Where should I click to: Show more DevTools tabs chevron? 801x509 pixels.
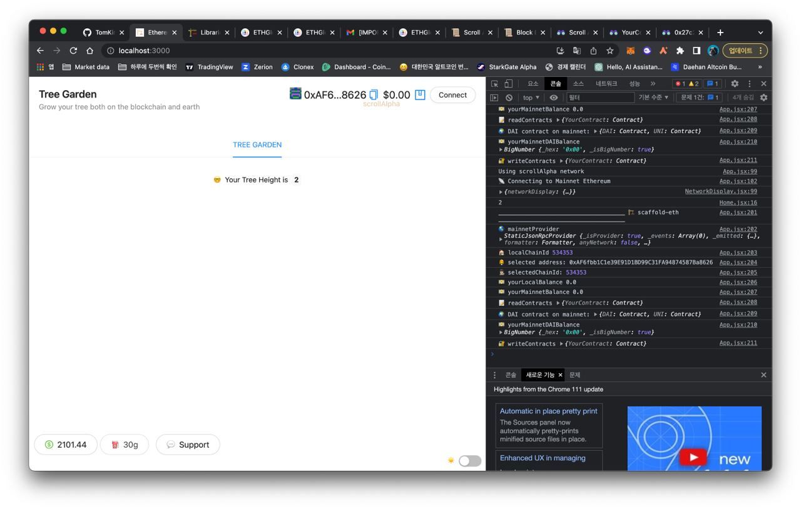(653, 83)
